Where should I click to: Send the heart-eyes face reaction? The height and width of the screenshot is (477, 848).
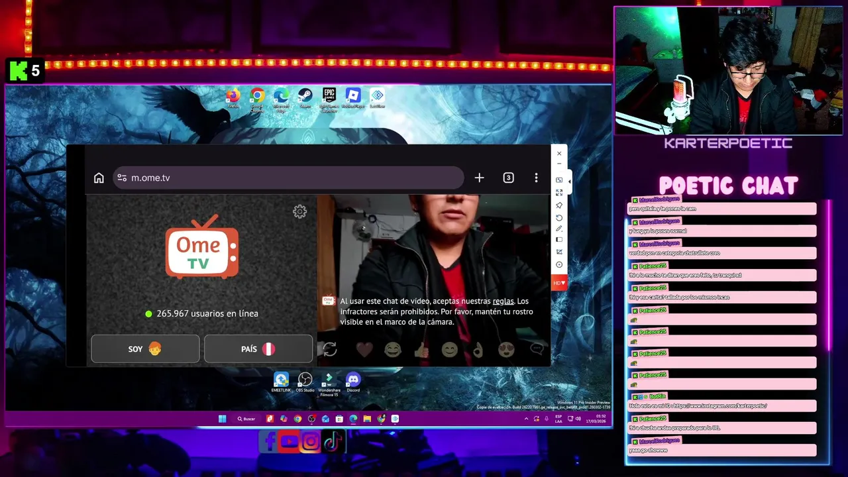pos(506,349)
